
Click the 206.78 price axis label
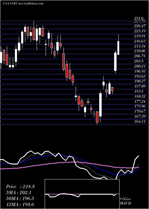pos(140,56)
